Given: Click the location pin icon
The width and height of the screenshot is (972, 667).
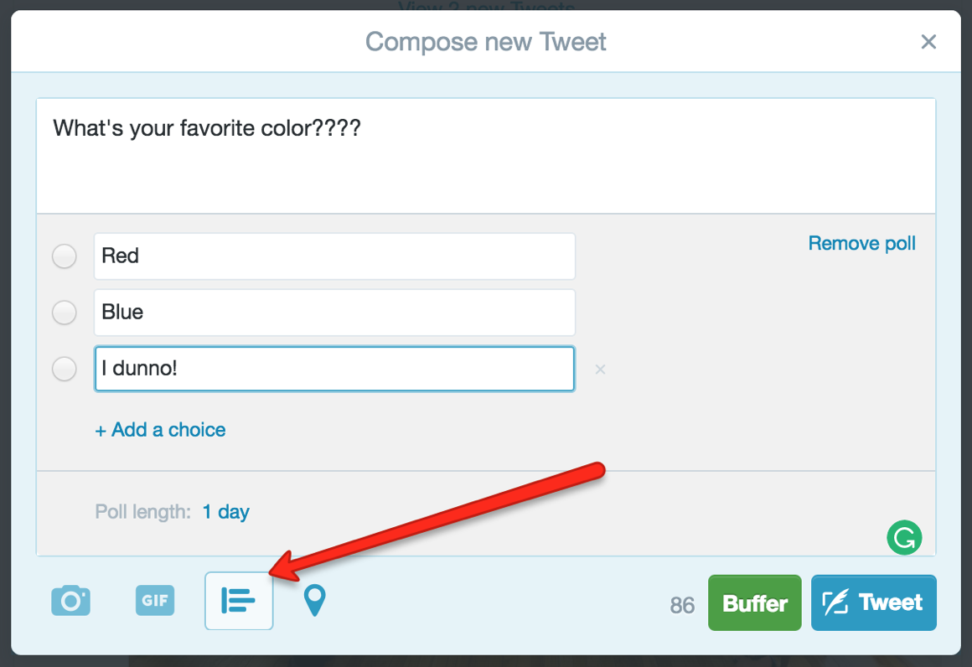Looking at the screenshot, I should (x=314, y=601).
